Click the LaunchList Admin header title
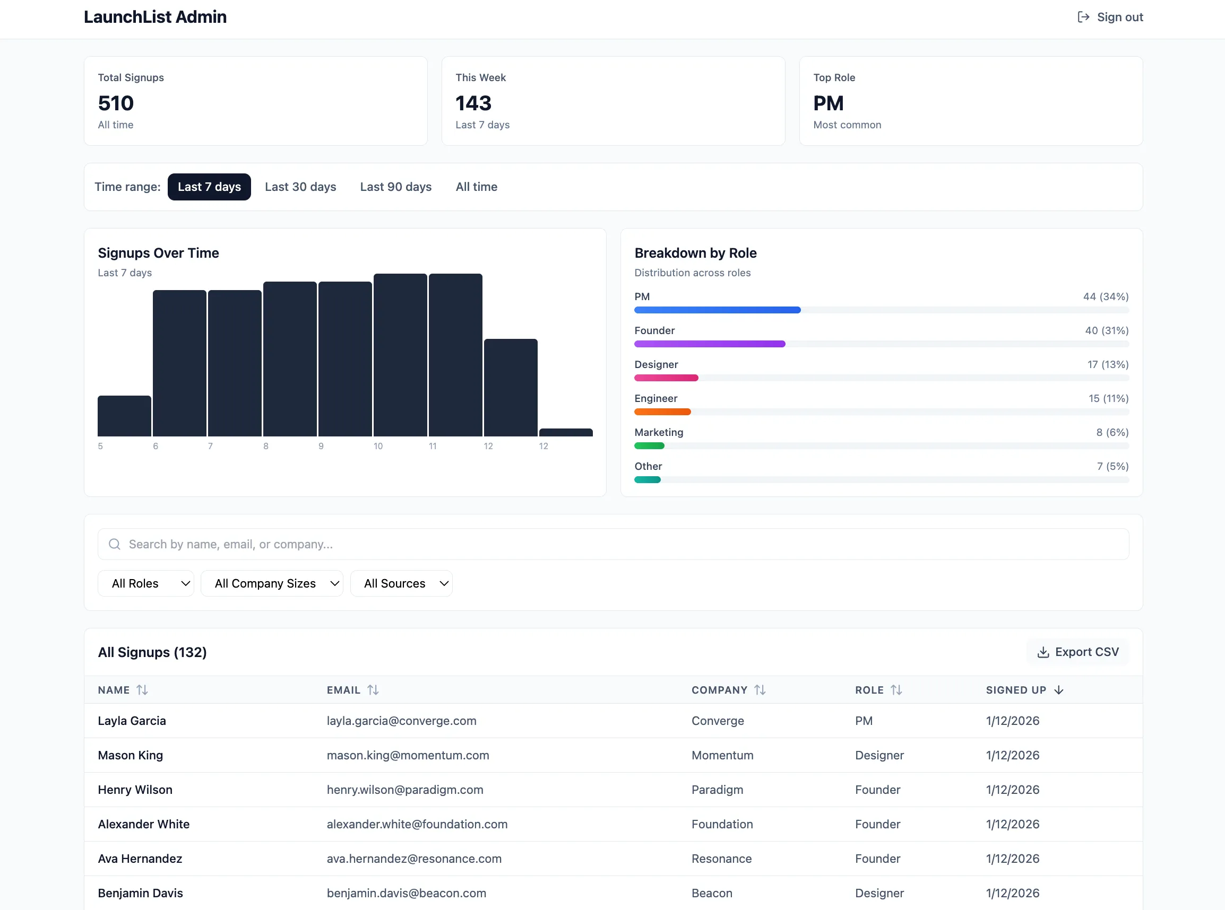Image resolution: width=1225 pixels, height=910 pixels. pyautogui.click(x=155, y=16)
